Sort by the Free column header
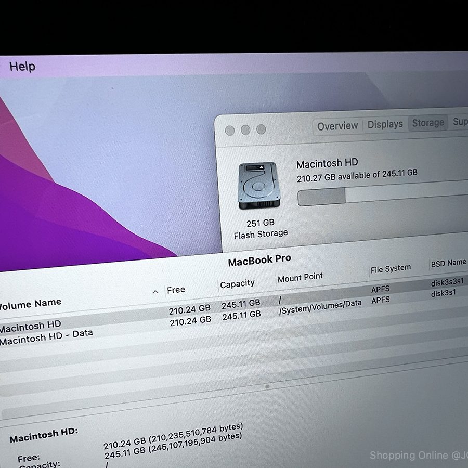Viewport: 468px width, 468px height. click(176, 290)
